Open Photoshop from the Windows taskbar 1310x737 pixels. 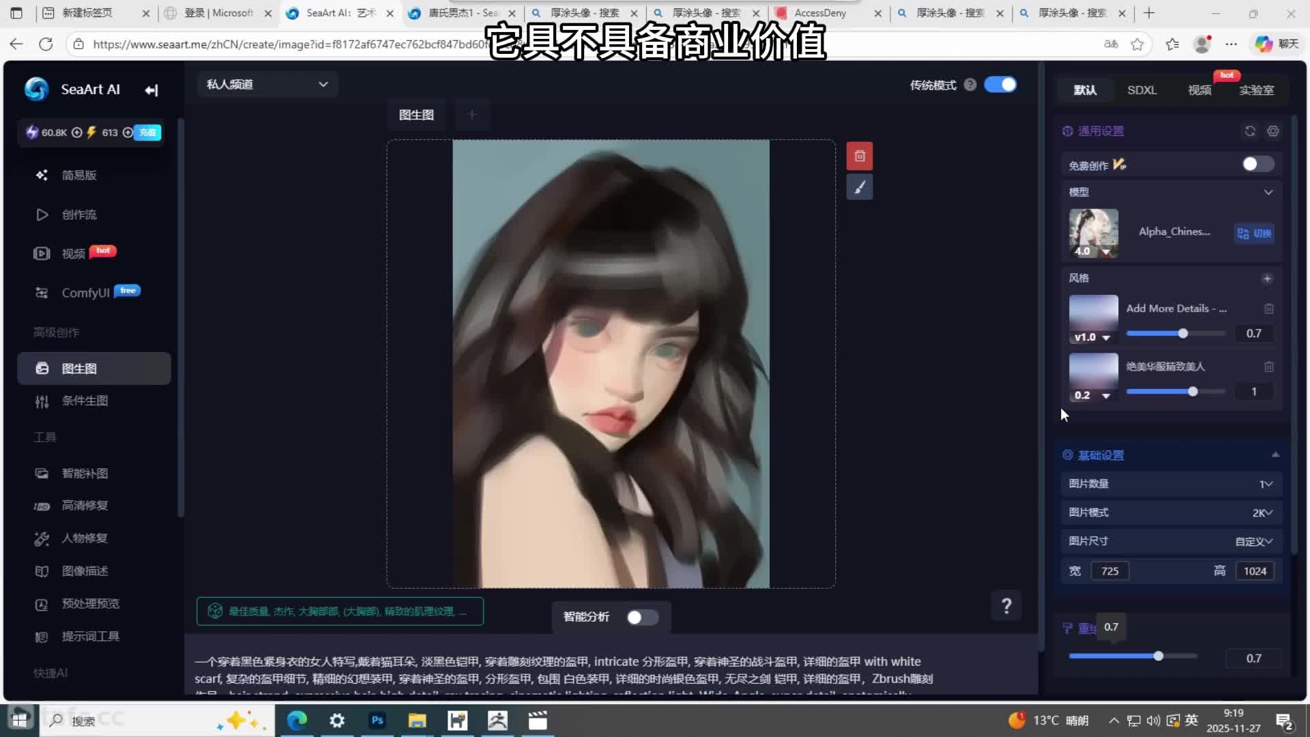[377, 721]
